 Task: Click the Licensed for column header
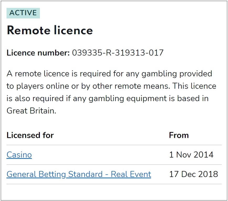pyautogui.click(x=30, y=135)
